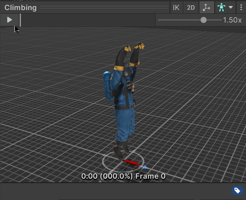
Task: Click the timeline scrubber playhead marker
Action: point(20,20)
